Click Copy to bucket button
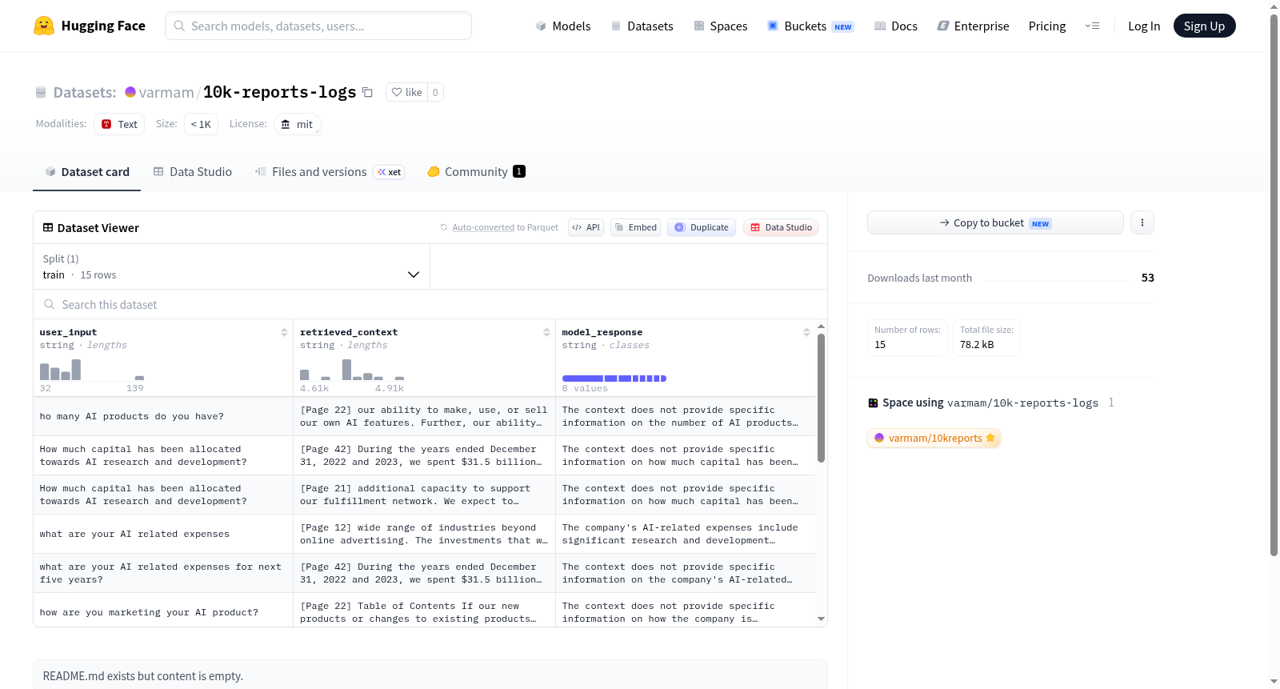The image size is (1280, 689). point(995,222)
